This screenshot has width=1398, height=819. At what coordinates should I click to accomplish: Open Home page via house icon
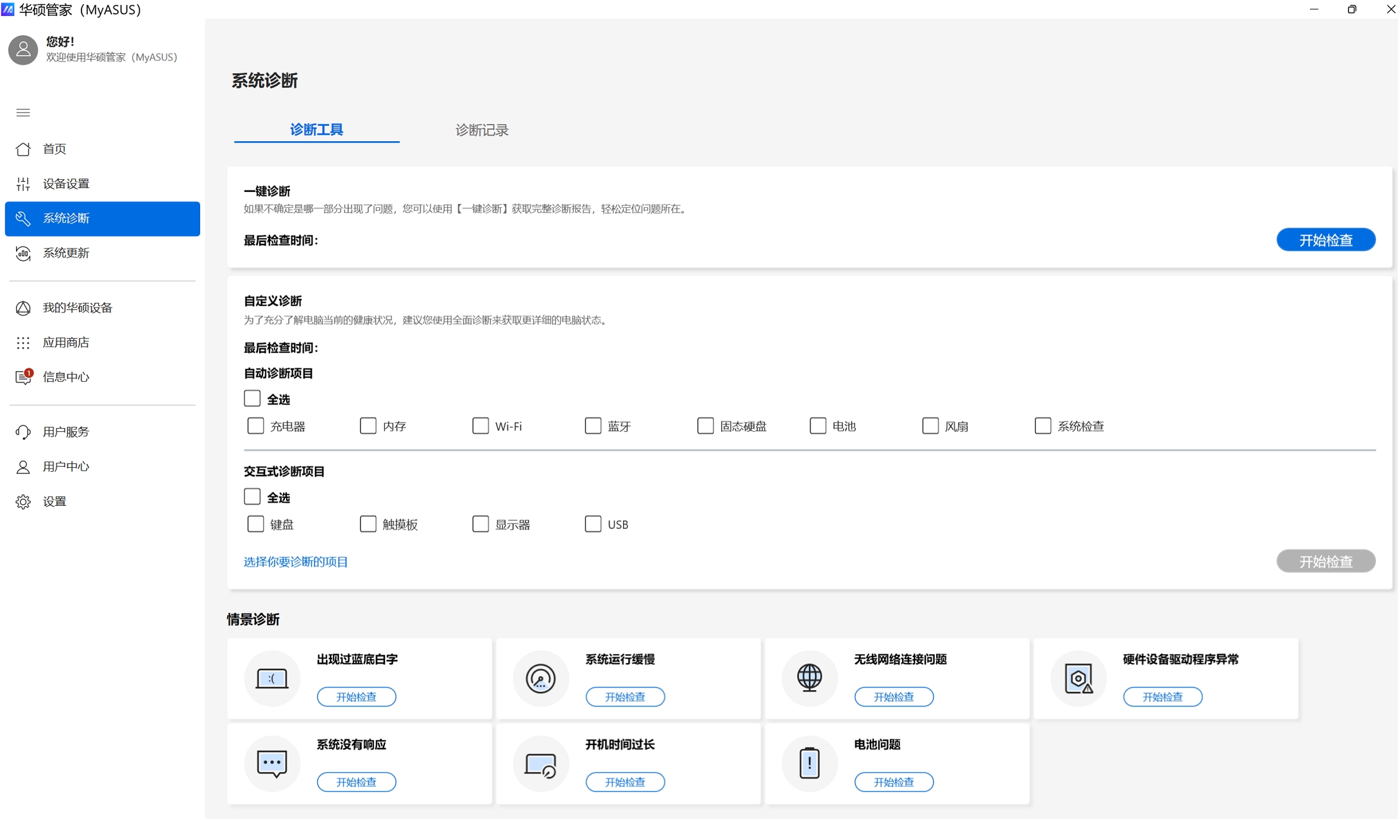23,149
